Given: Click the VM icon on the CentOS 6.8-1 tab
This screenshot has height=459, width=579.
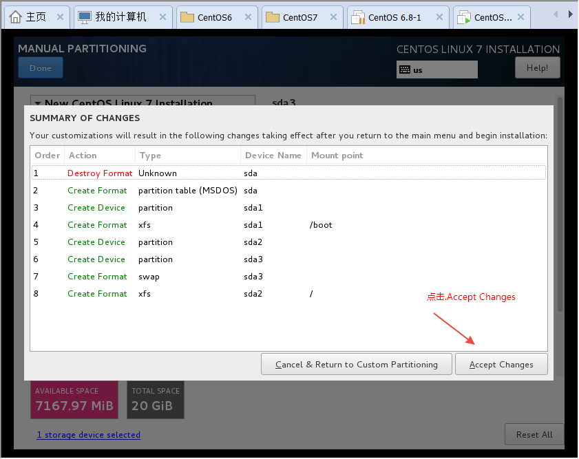Looking at the screenshot, I should [358, 17].
